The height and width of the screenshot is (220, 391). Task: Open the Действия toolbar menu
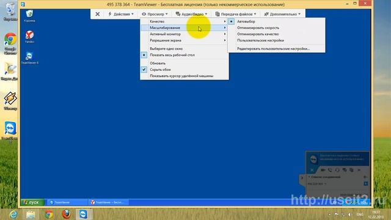(x=121, y=14)
